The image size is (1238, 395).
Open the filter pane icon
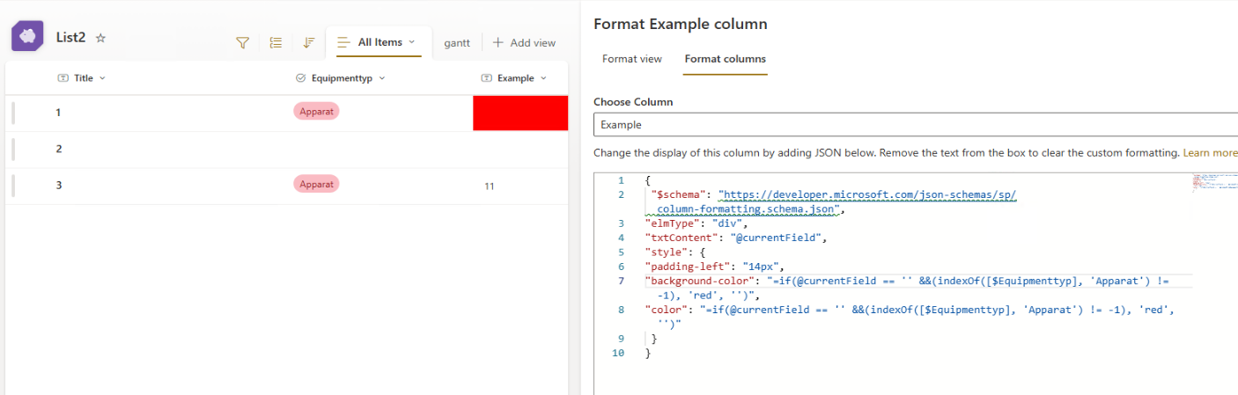pyautogui.click(x=242, y=42)
